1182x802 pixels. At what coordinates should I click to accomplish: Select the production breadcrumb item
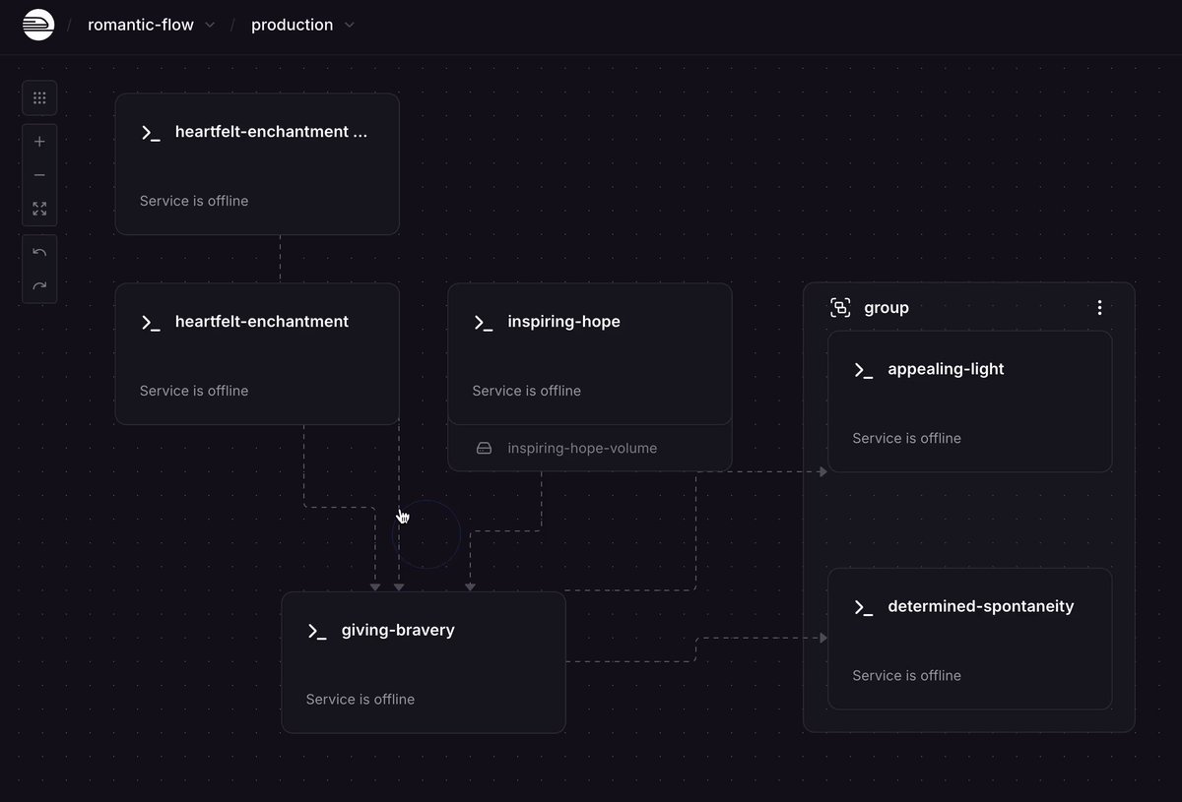(292, 26)
